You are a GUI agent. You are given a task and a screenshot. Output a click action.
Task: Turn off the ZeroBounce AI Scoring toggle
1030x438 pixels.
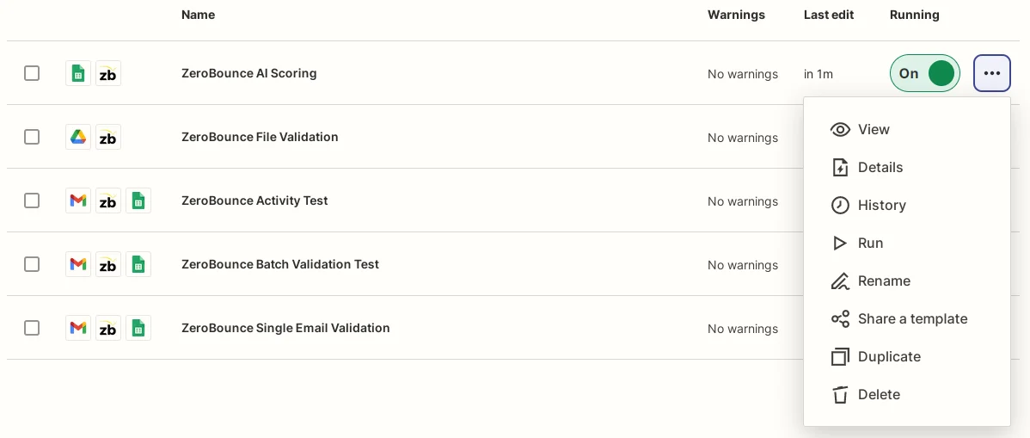[924, 74]
